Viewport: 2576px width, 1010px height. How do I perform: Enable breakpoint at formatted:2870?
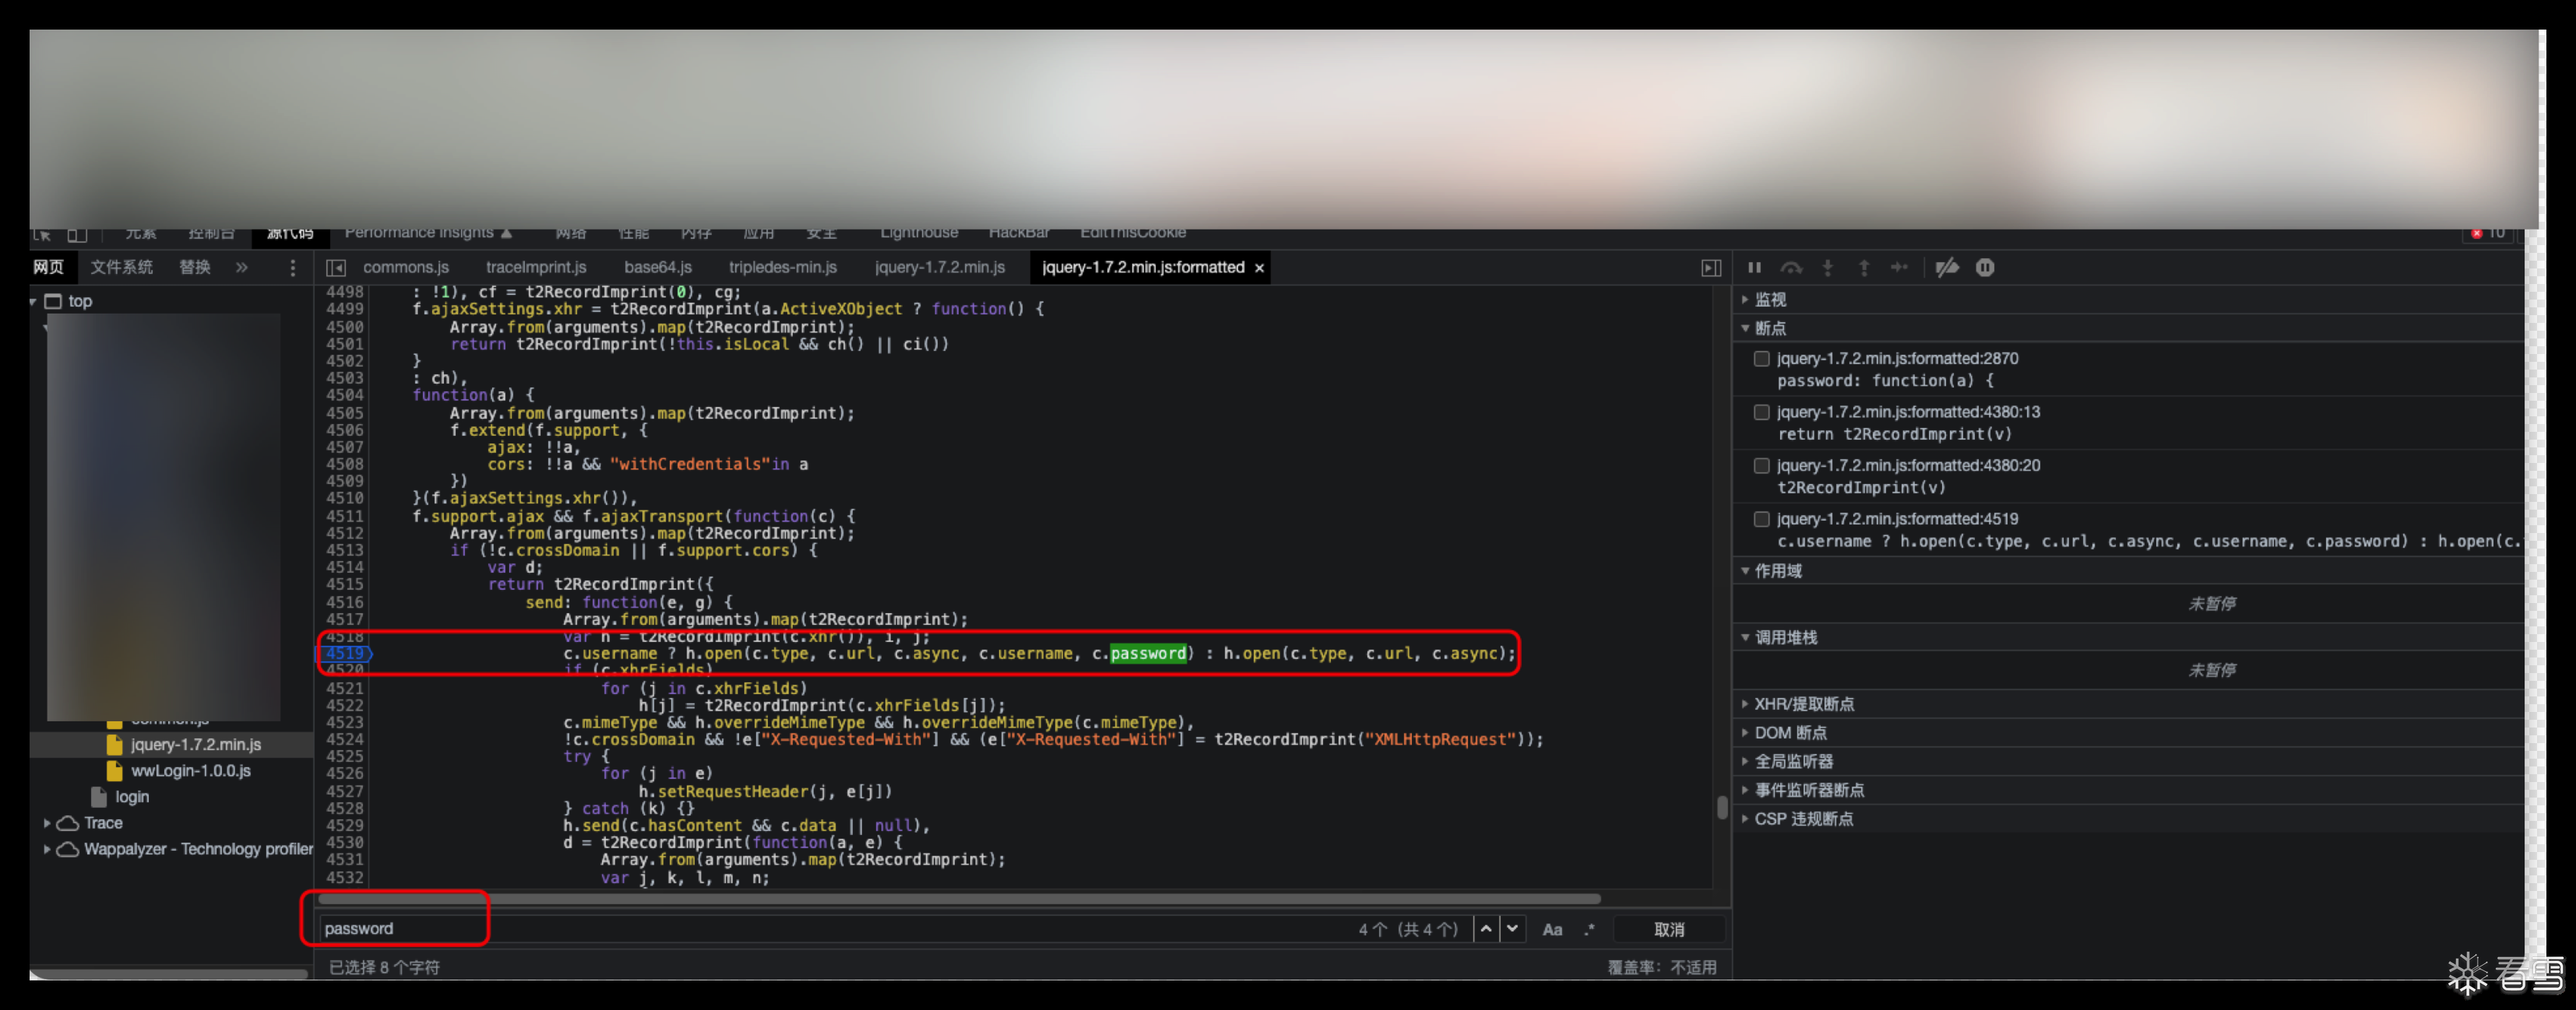pos(1762,359)
